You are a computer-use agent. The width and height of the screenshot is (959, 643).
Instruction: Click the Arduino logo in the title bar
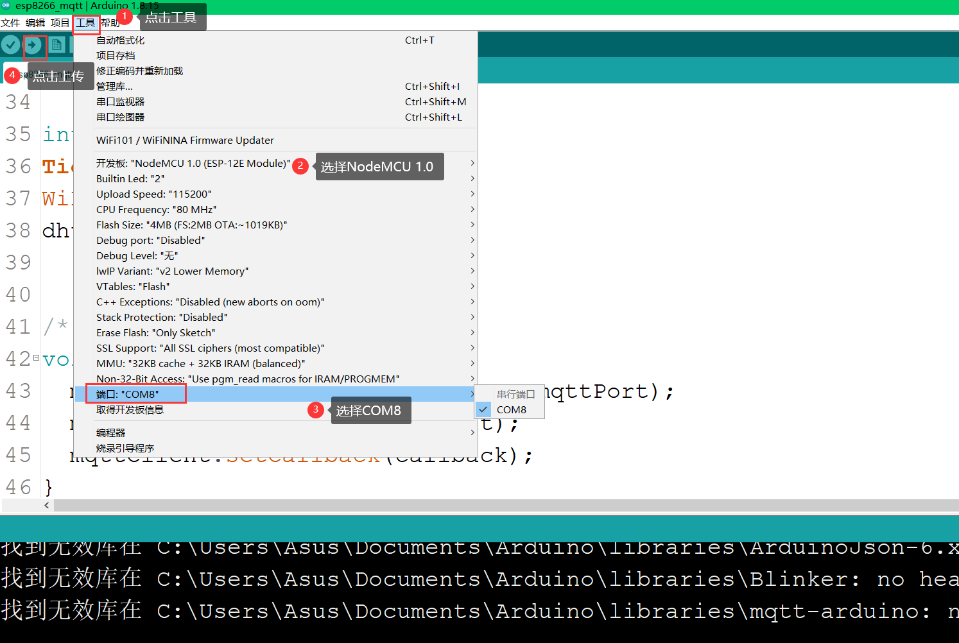point(6,5)
